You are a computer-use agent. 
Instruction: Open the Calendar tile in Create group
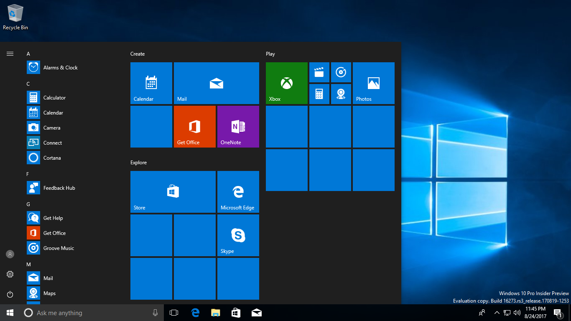pyautogui.click(x=151, y=83)
